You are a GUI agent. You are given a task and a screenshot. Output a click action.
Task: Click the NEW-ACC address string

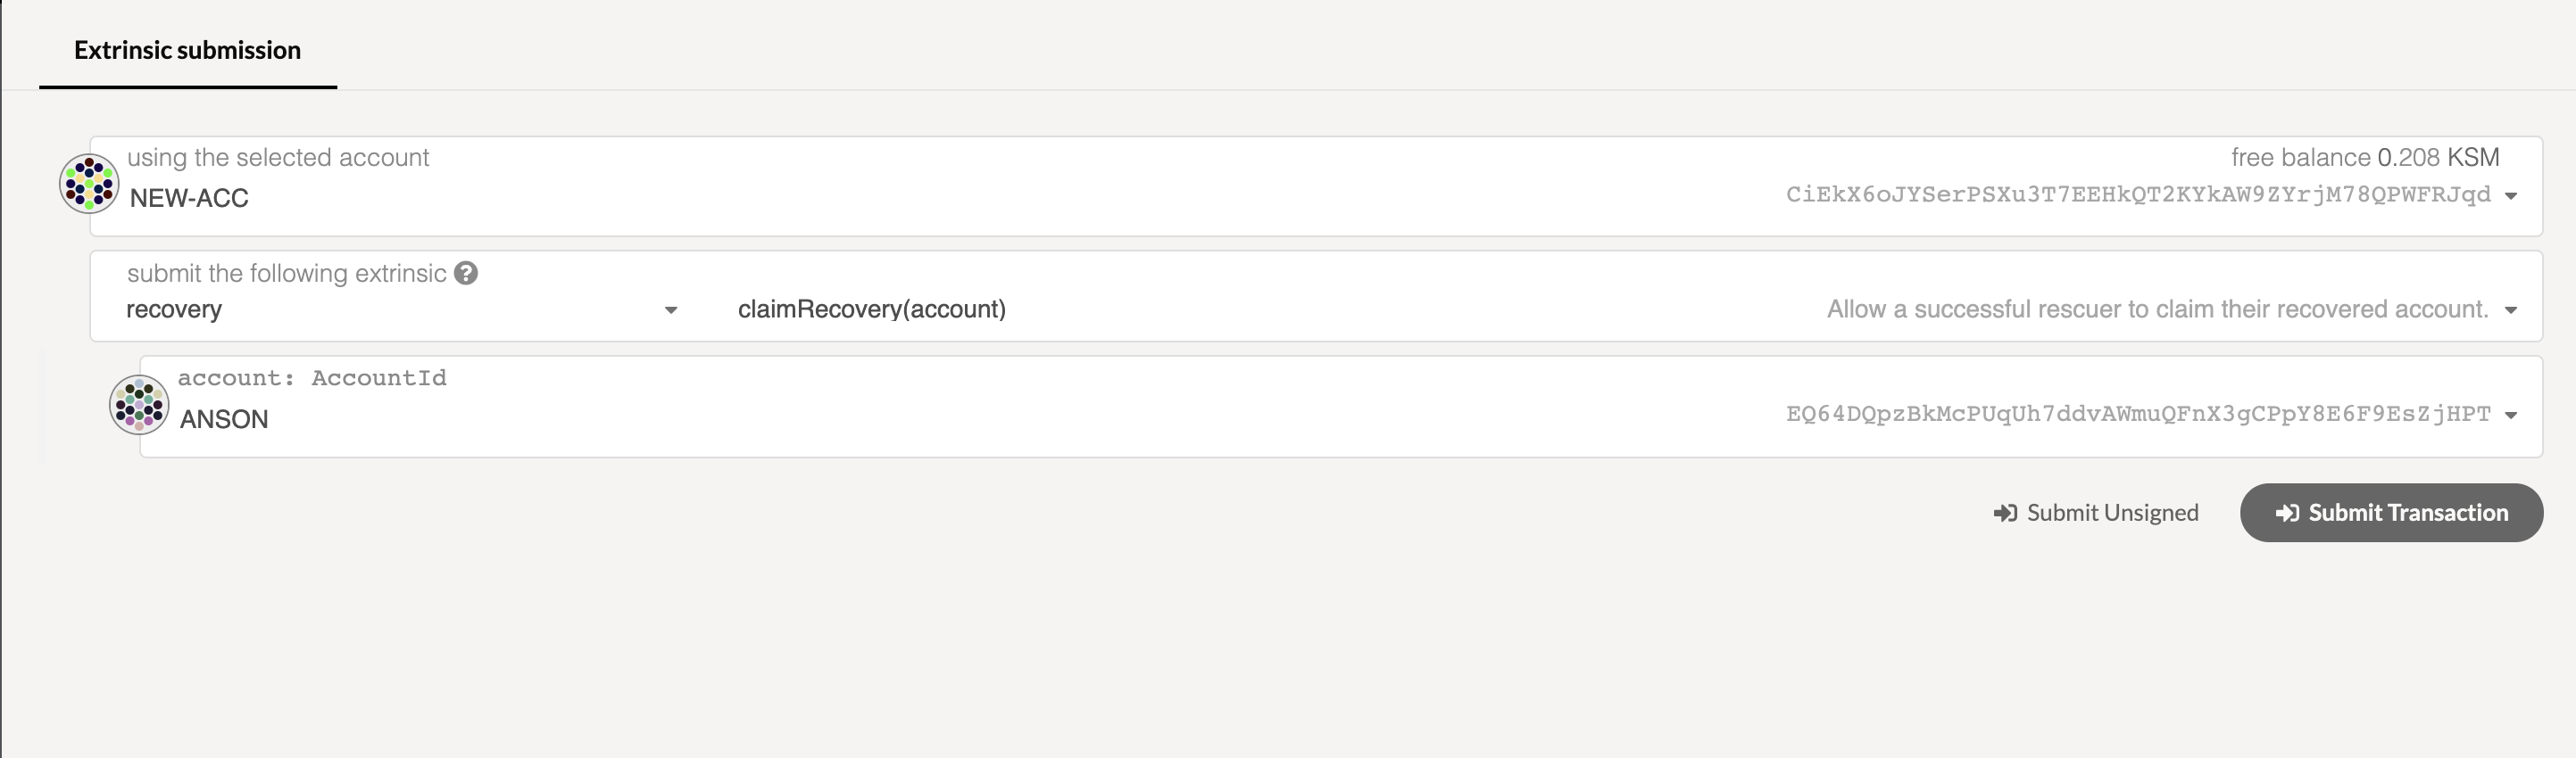tap(2138, 194)
